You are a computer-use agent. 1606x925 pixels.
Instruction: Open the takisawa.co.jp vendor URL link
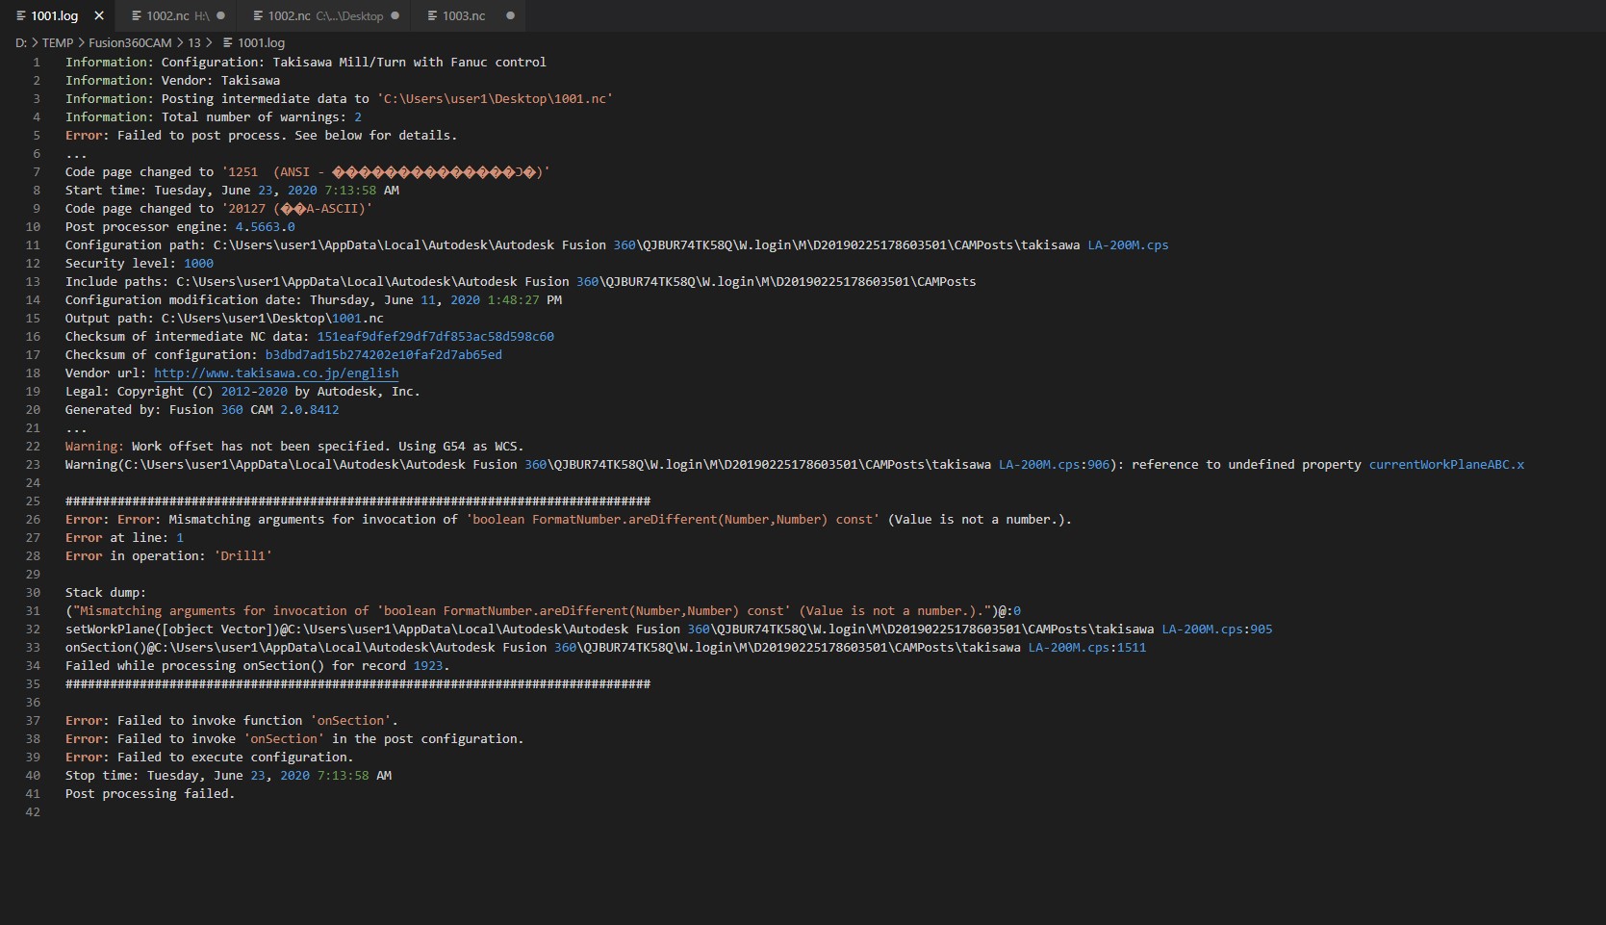pyautogui.click(x=276, y=373)
